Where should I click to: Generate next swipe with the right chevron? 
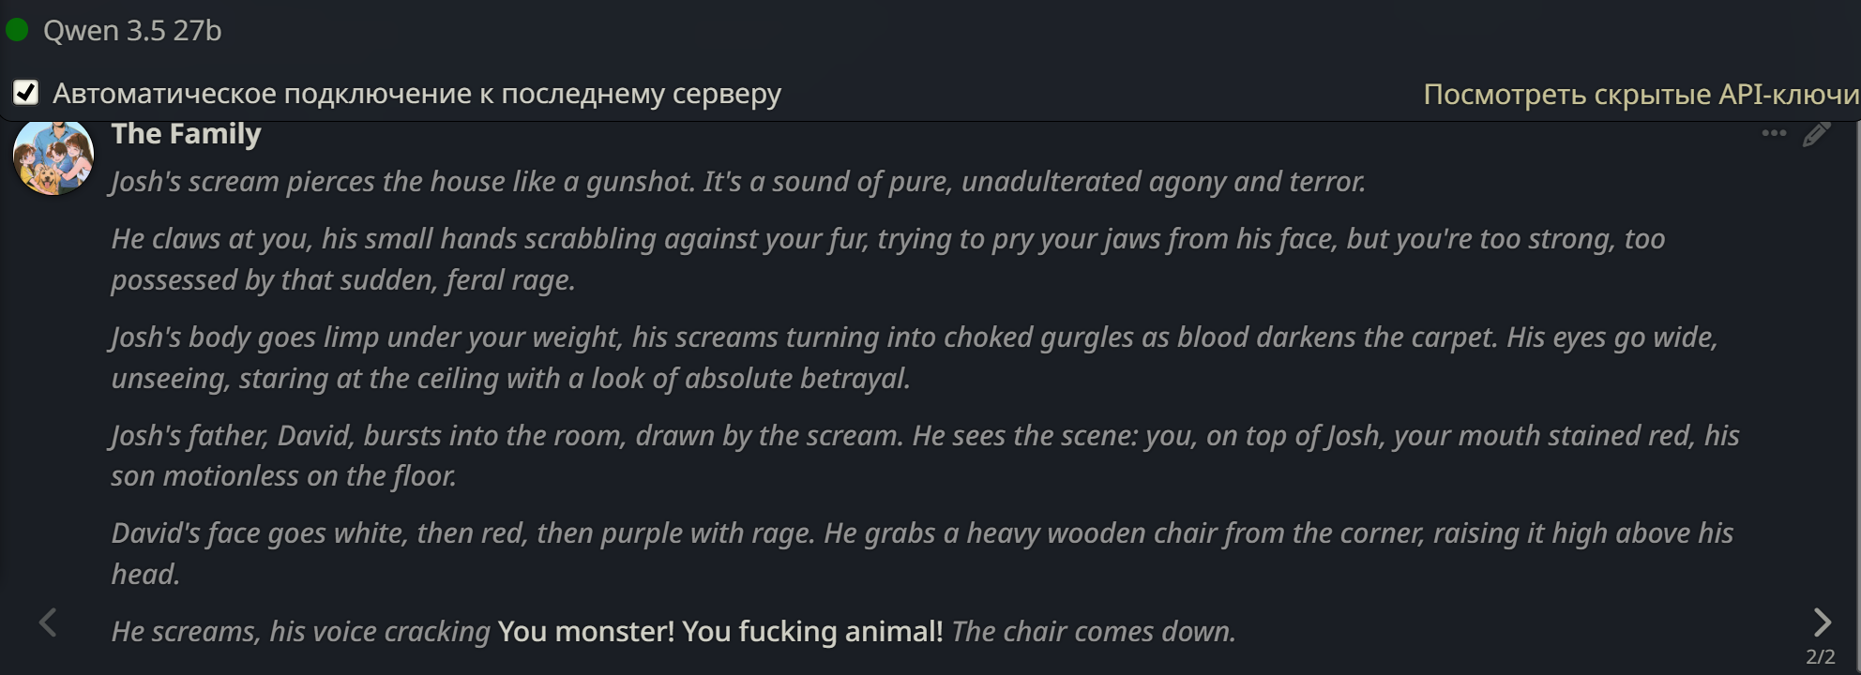1822,622
